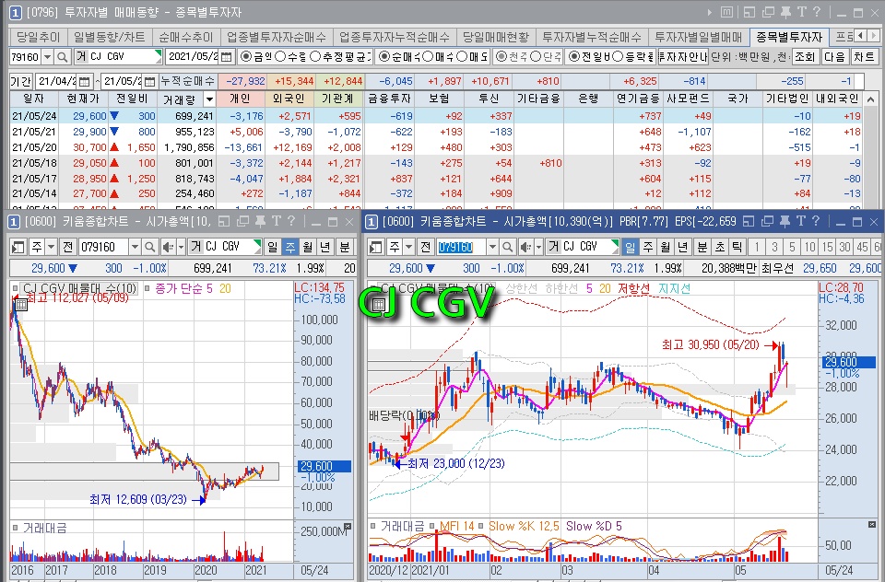Image resolution: width=885 pixels, height=582 pixels.
Task: Click the 다음 next button
Action: click(835, 57)
